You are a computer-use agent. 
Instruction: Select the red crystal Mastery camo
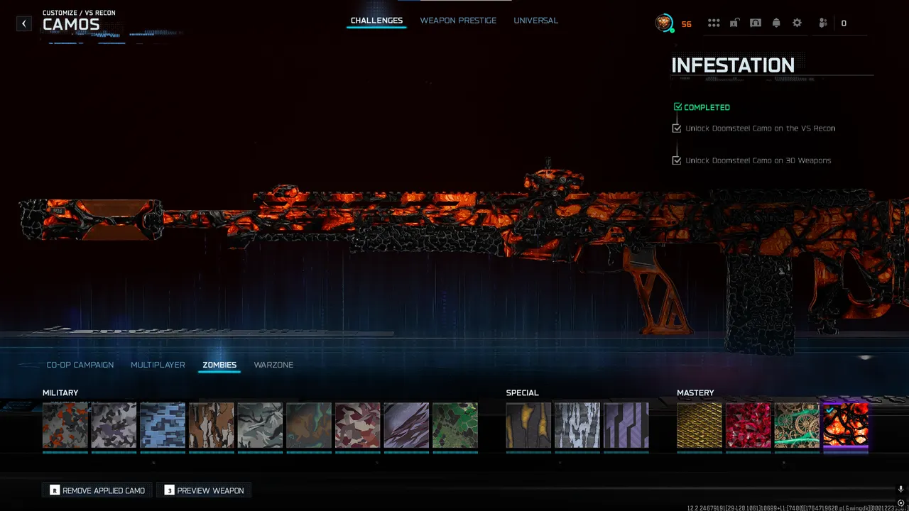coord(749,426)
